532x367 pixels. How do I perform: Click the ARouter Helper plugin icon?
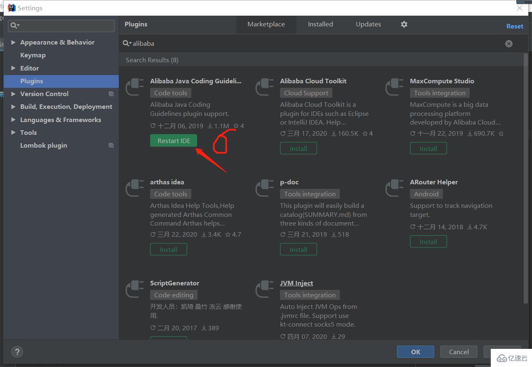[395, 188]
